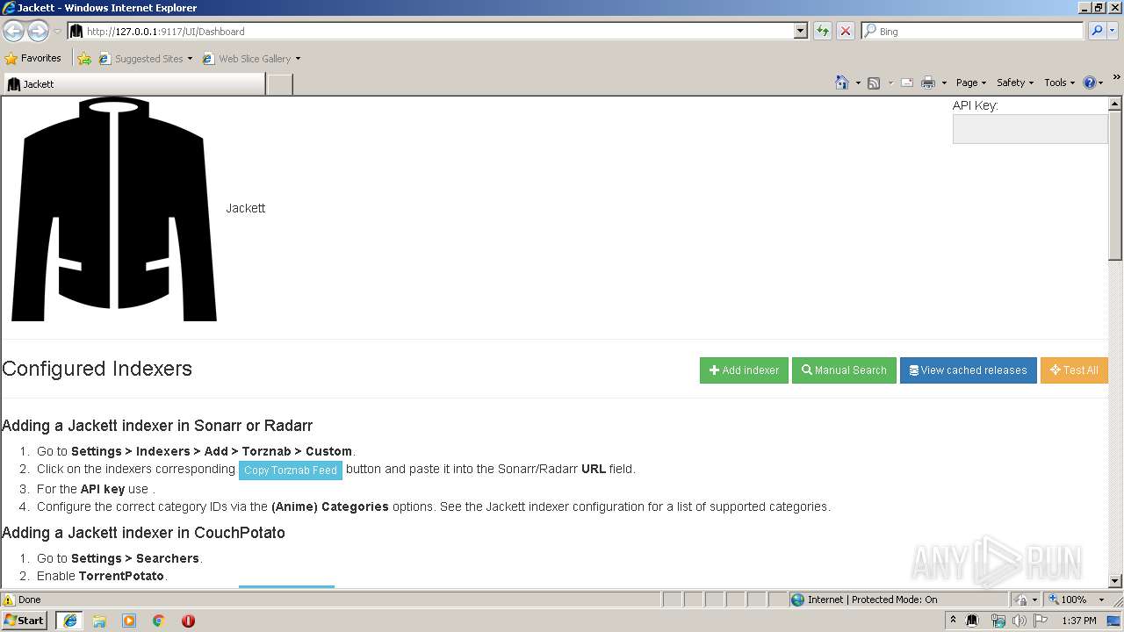Click the Add to Favorites Bar icon
The width and height of the screenshot is (1124, 632).
point(84,59)
